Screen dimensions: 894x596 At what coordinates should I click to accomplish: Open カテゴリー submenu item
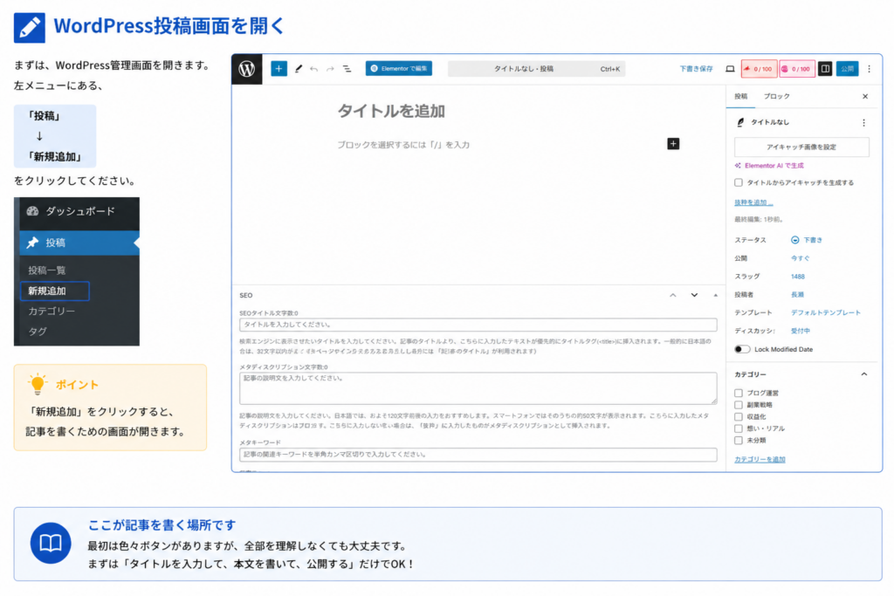coord(52,312)
